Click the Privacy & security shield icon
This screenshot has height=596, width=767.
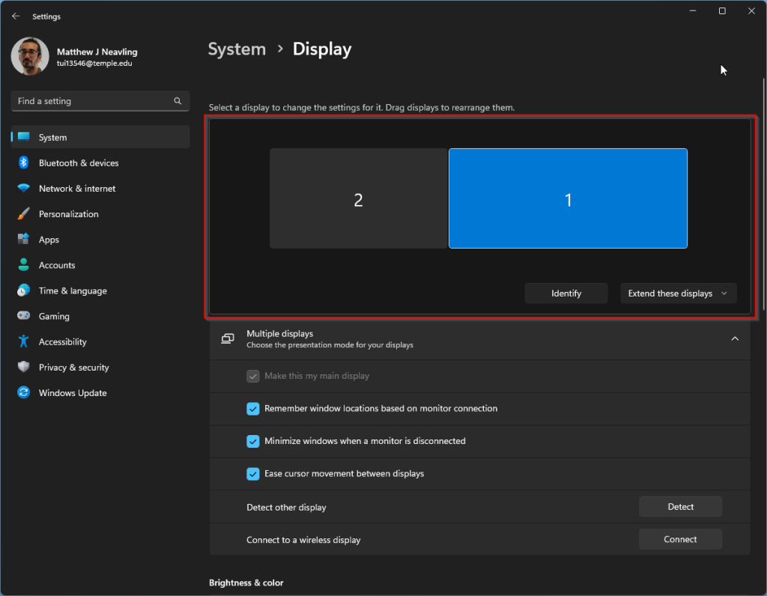pyautogui.click(x=23, y=368)
